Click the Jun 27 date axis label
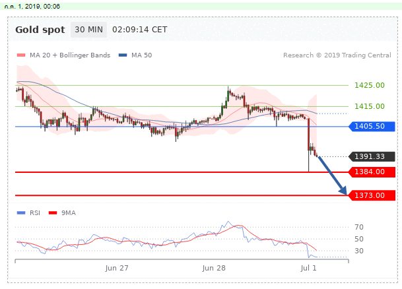This screenshot has width=402, height=289. 117,269
